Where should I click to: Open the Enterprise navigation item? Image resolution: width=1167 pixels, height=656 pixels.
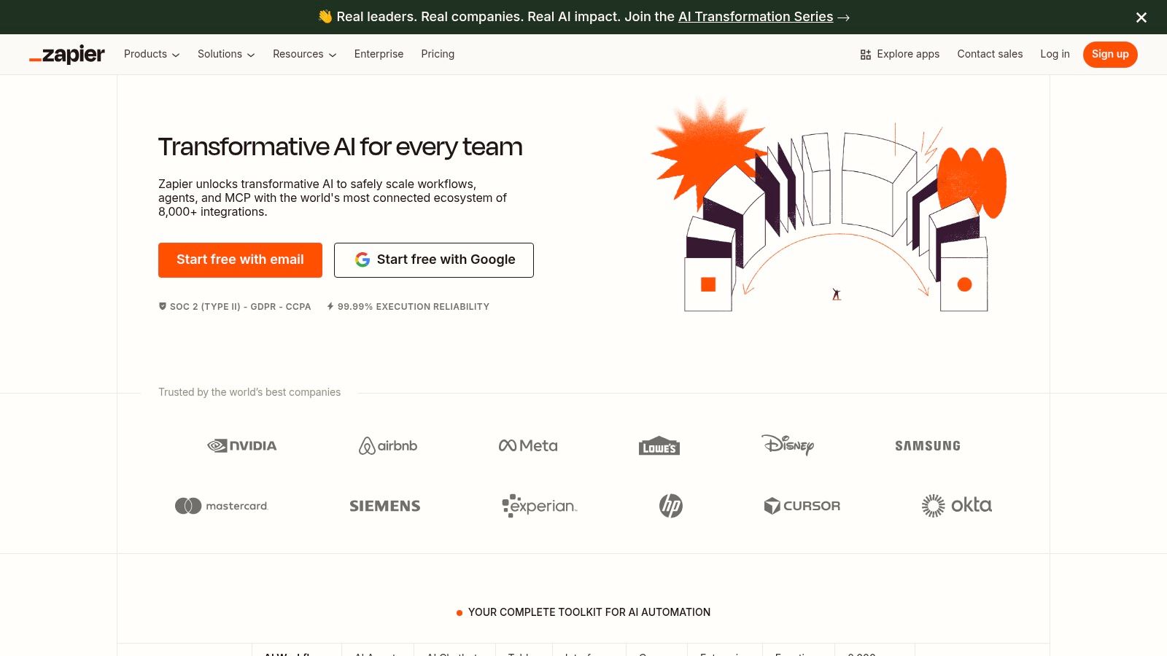click(379, 54)
